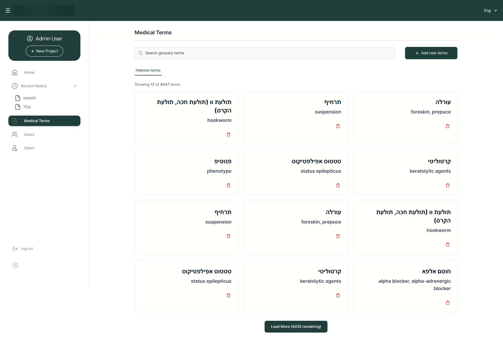
Task: Load More terms (4035 remaining)
Action: pyautogui.click(x=296, y=327)
